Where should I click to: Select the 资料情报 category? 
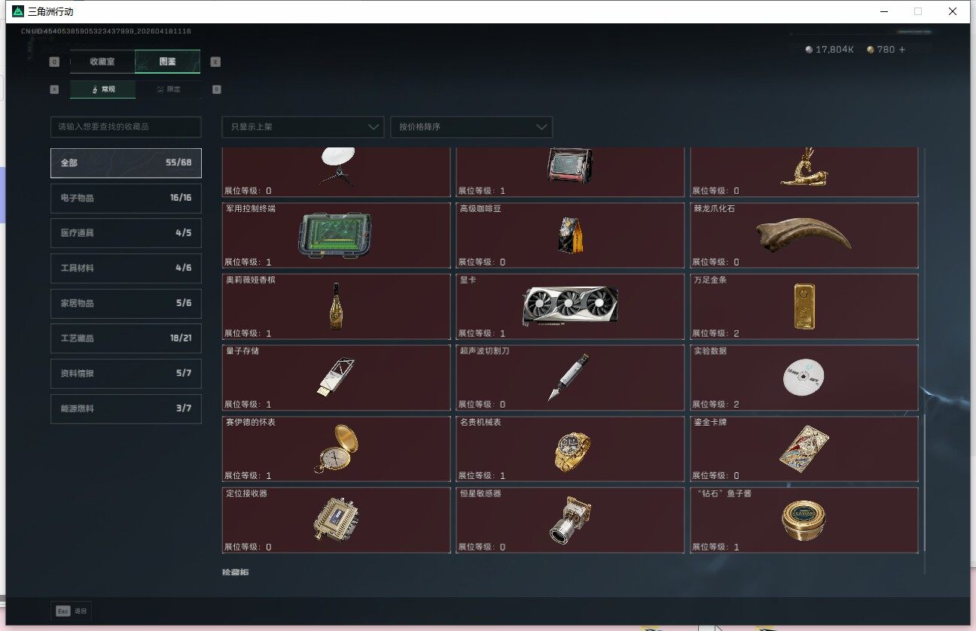click(x=126, y=373)
